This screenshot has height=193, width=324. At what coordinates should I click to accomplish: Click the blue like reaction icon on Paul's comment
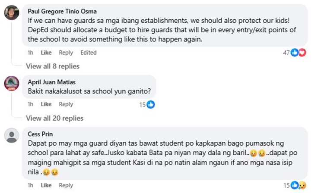[x=295, y=53]
